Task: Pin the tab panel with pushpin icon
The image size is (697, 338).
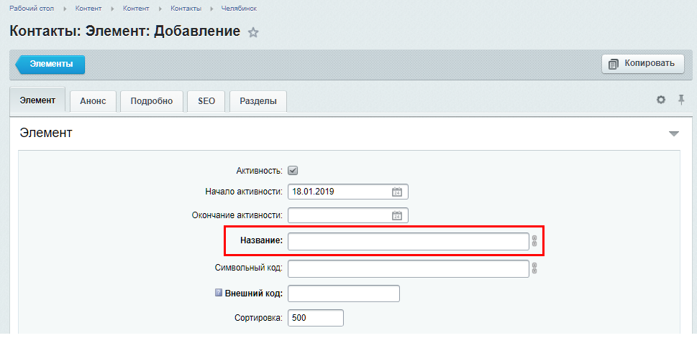Action: point(681,100)
